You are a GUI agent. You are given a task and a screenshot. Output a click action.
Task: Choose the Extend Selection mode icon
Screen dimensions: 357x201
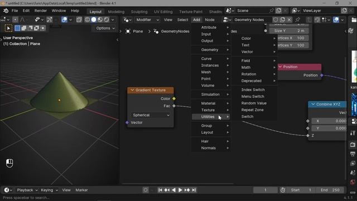23,28
